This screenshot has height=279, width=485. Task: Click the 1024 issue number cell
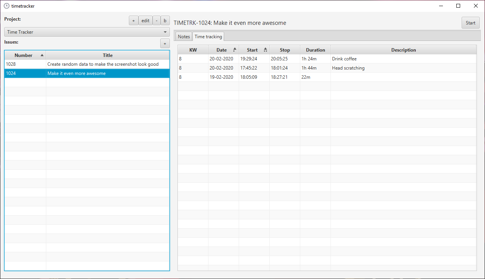25,73
